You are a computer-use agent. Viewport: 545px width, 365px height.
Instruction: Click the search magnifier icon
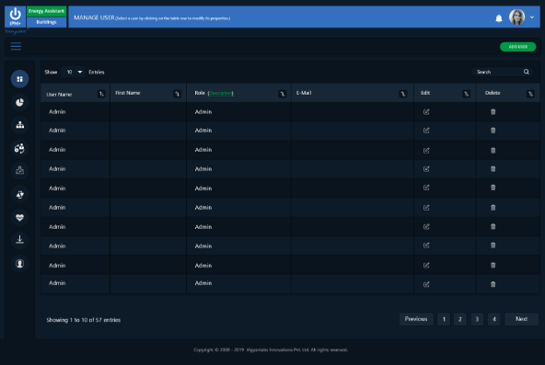pos(527,72)
